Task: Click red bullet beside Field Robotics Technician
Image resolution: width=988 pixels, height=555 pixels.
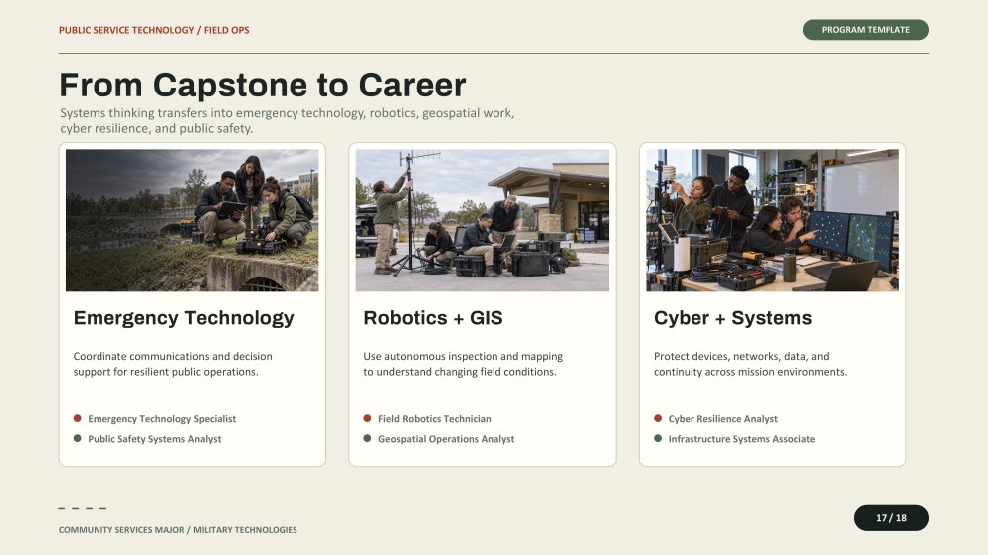Action: (x=367, y=418)
